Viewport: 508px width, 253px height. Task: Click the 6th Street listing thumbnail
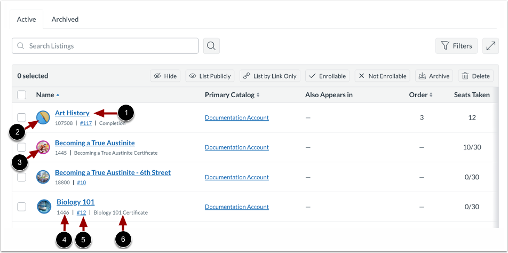(x=43, y=177)
